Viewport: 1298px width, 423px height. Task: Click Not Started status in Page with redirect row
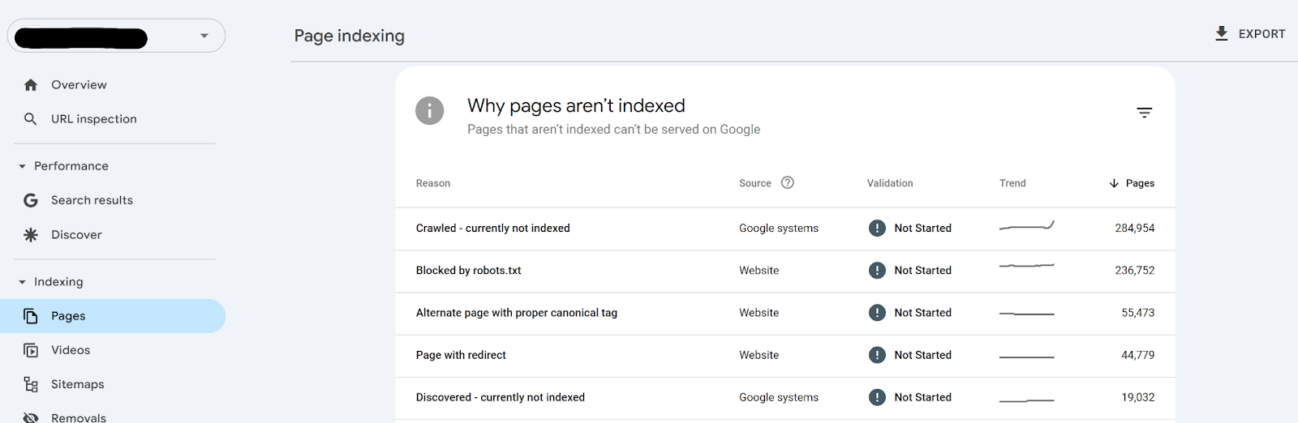tap(923, 355)
